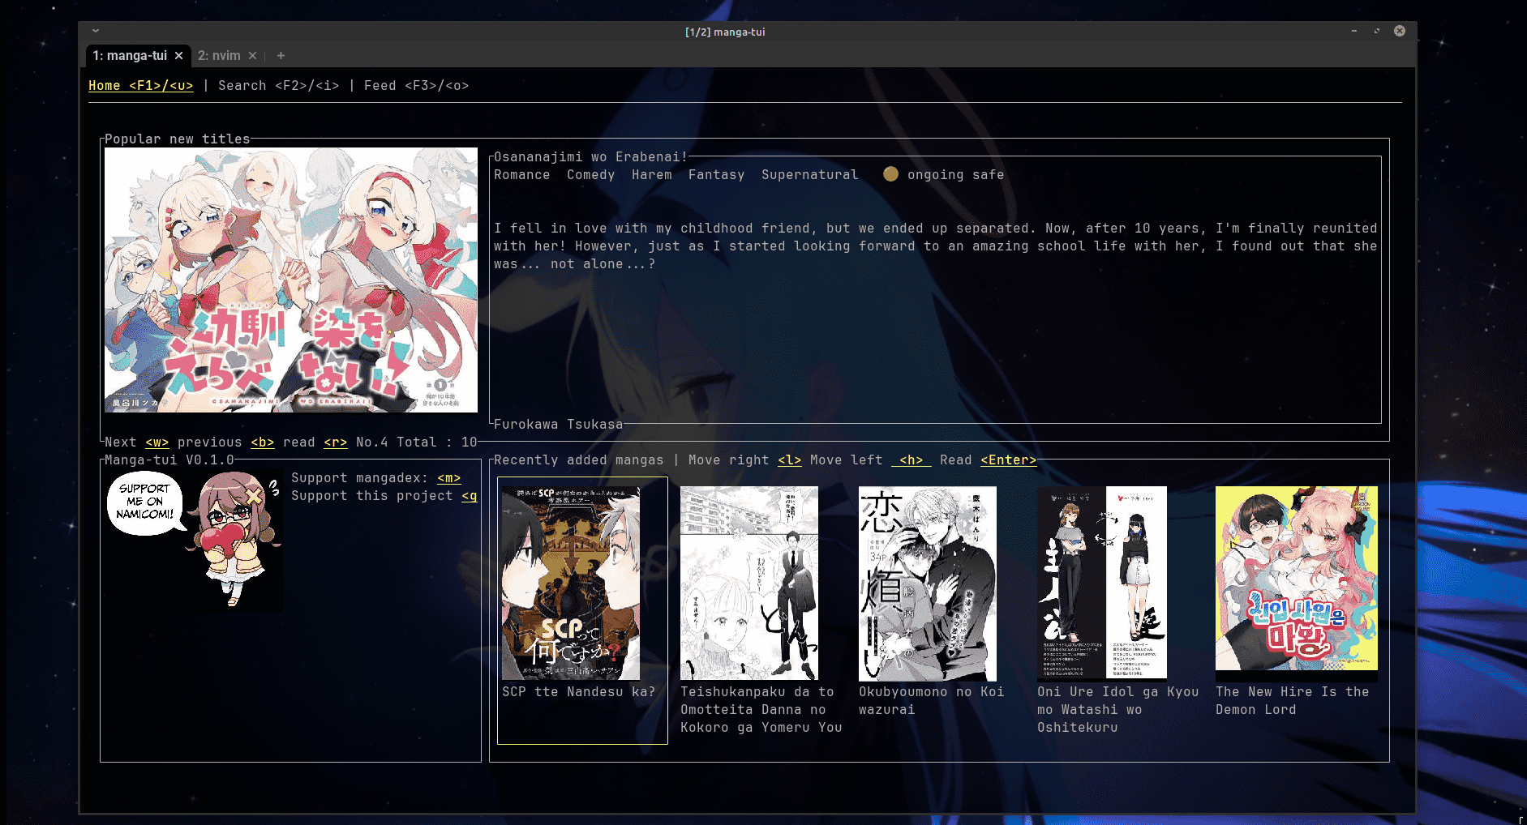Click the Support me on Namicomi mascot image
This screenshot has width=1527, height=825.
[195, 541]
